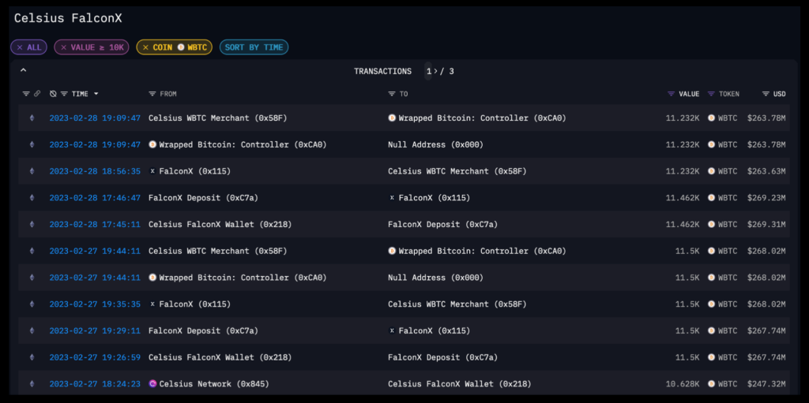The height and width of the screenshot is (403, 809).
Task: Click Ethereum icon in the 2023-02-27 19:35:35 row
Action: click(32, 304)
